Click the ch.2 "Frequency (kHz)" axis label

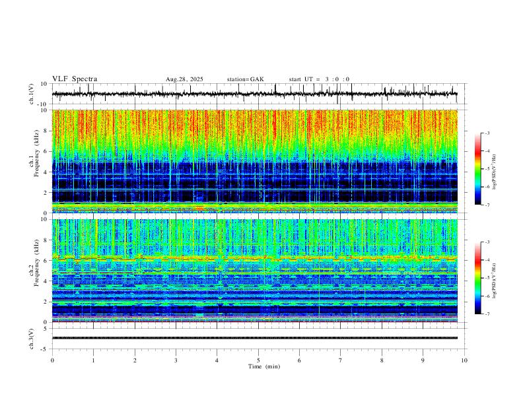pos(36,263)
